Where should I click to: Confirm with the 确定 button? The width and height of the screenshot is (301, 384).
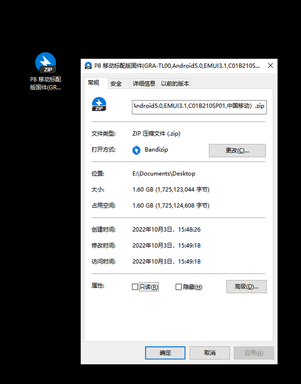tap(165, 353)
